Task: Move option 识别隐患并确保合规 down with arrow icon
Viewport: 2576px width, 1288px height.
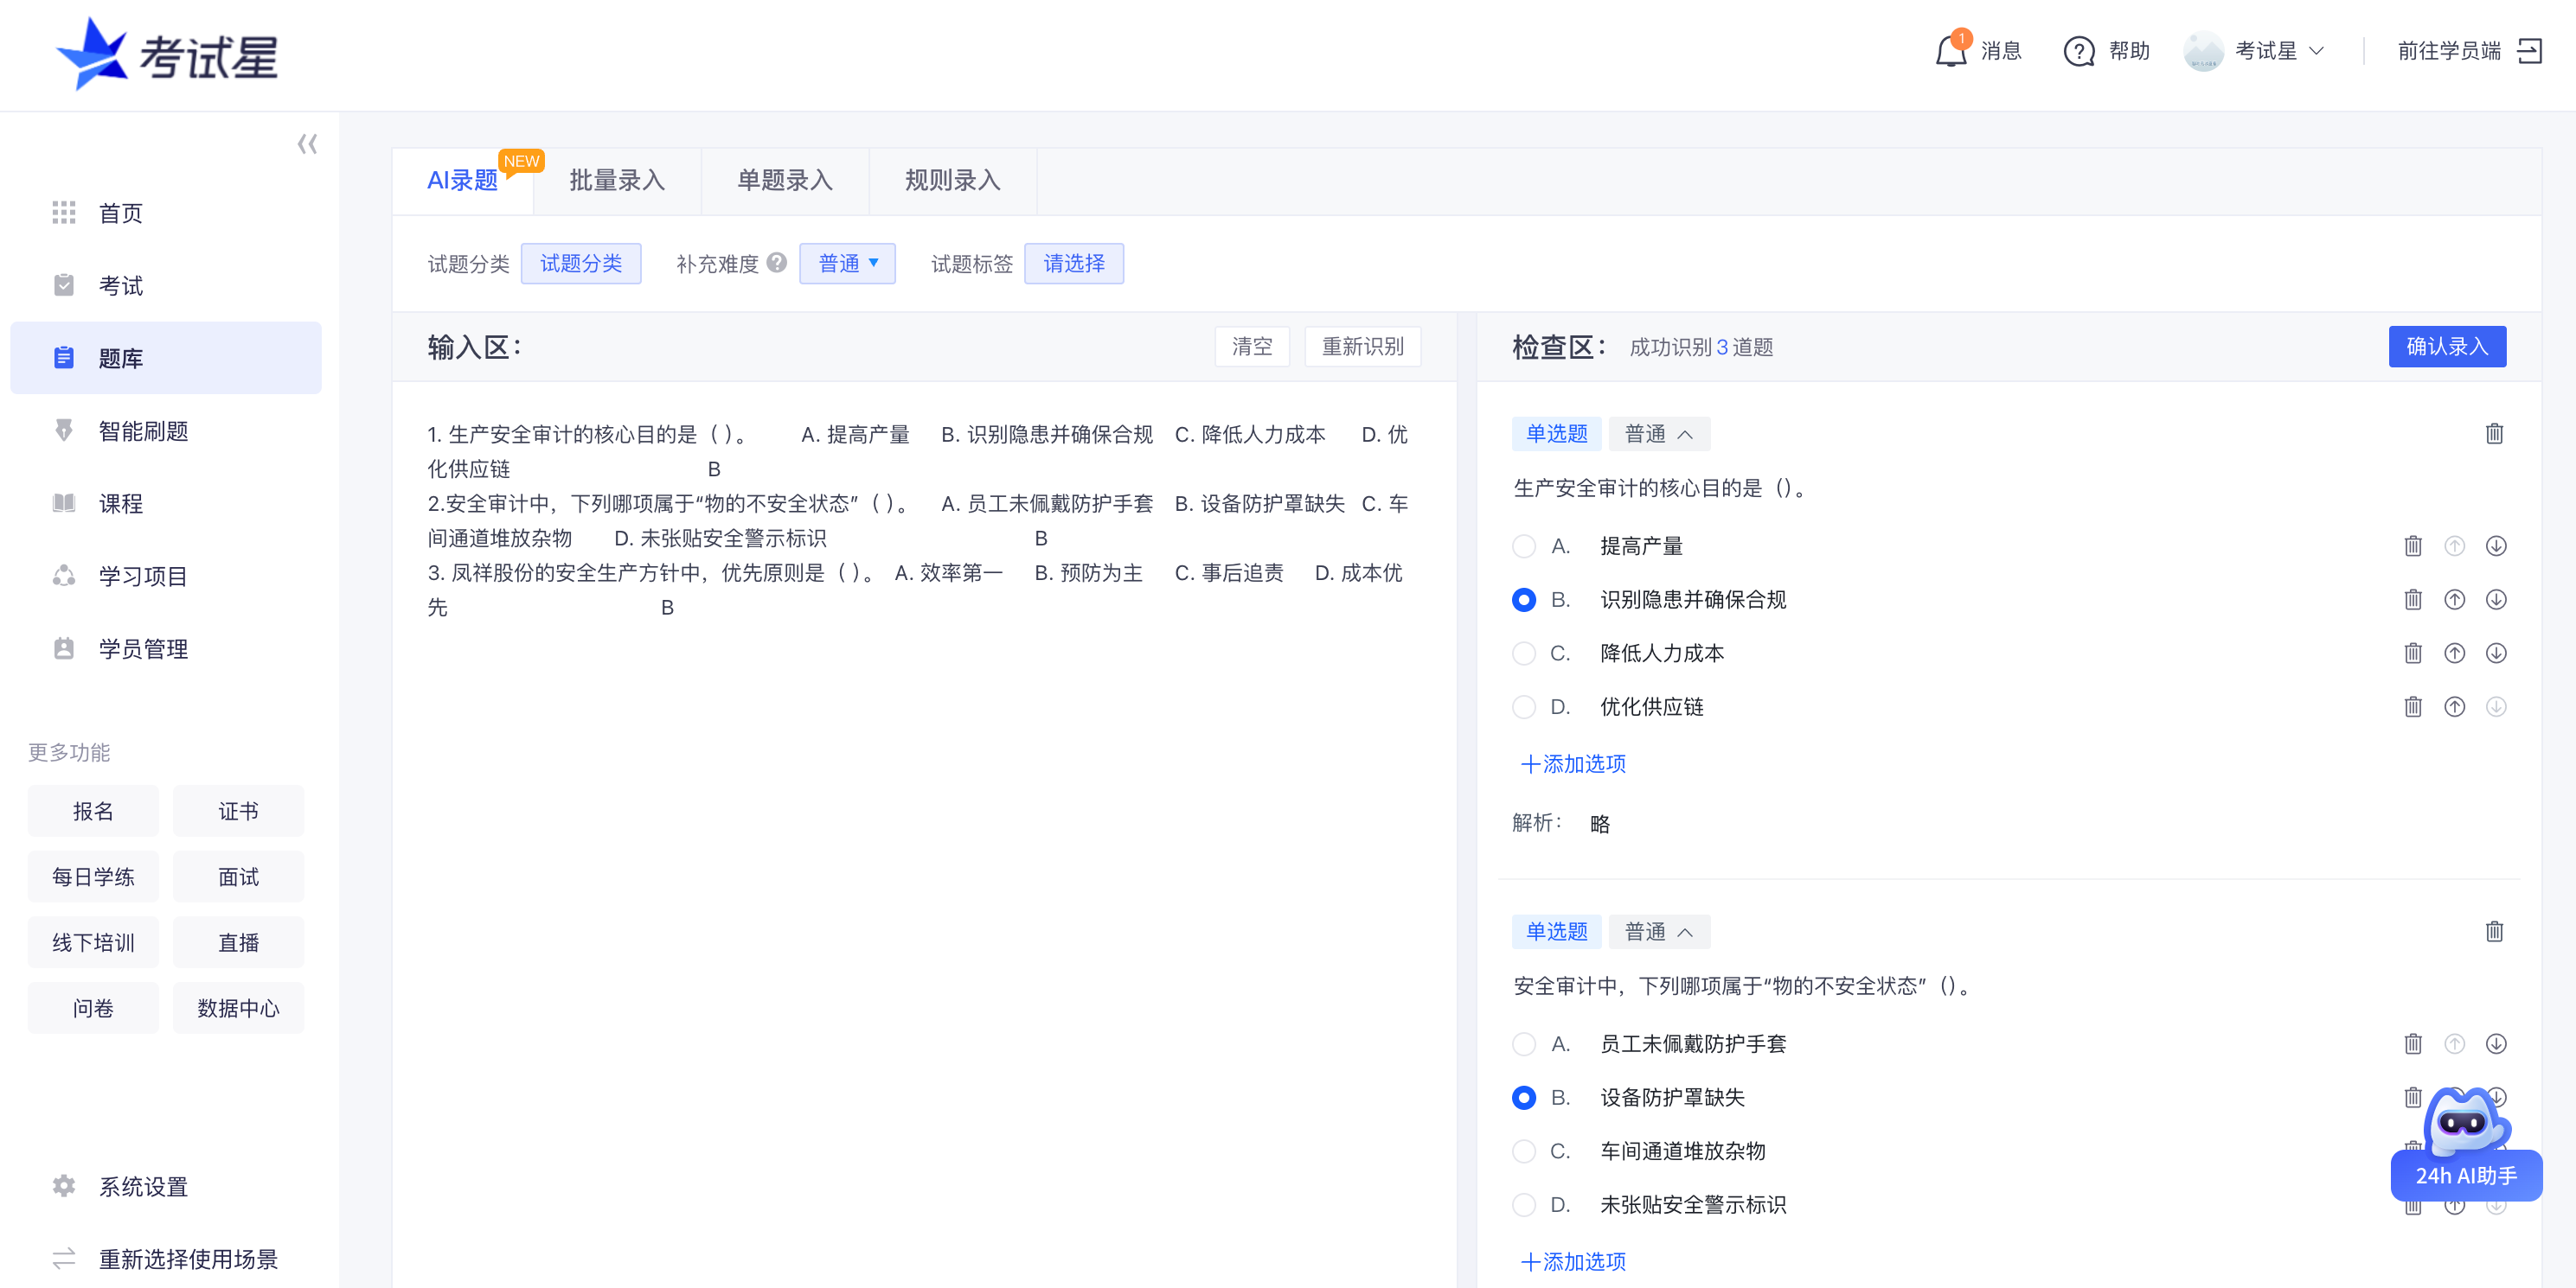Action: tap(2496, 600)
